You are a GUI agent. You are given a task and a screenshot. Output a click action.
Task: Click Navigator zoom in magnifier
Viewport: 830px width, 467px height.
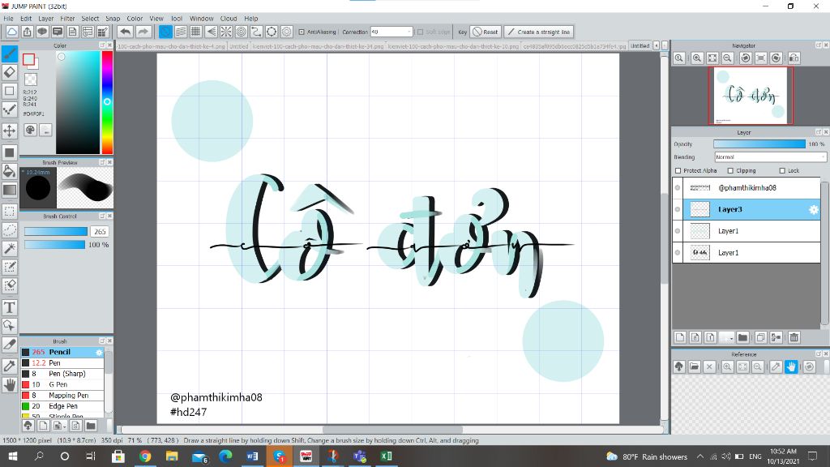pos(697,58)
